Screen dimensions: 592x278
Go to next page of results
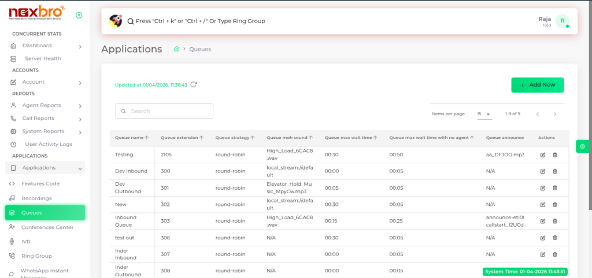pos(555,114)
